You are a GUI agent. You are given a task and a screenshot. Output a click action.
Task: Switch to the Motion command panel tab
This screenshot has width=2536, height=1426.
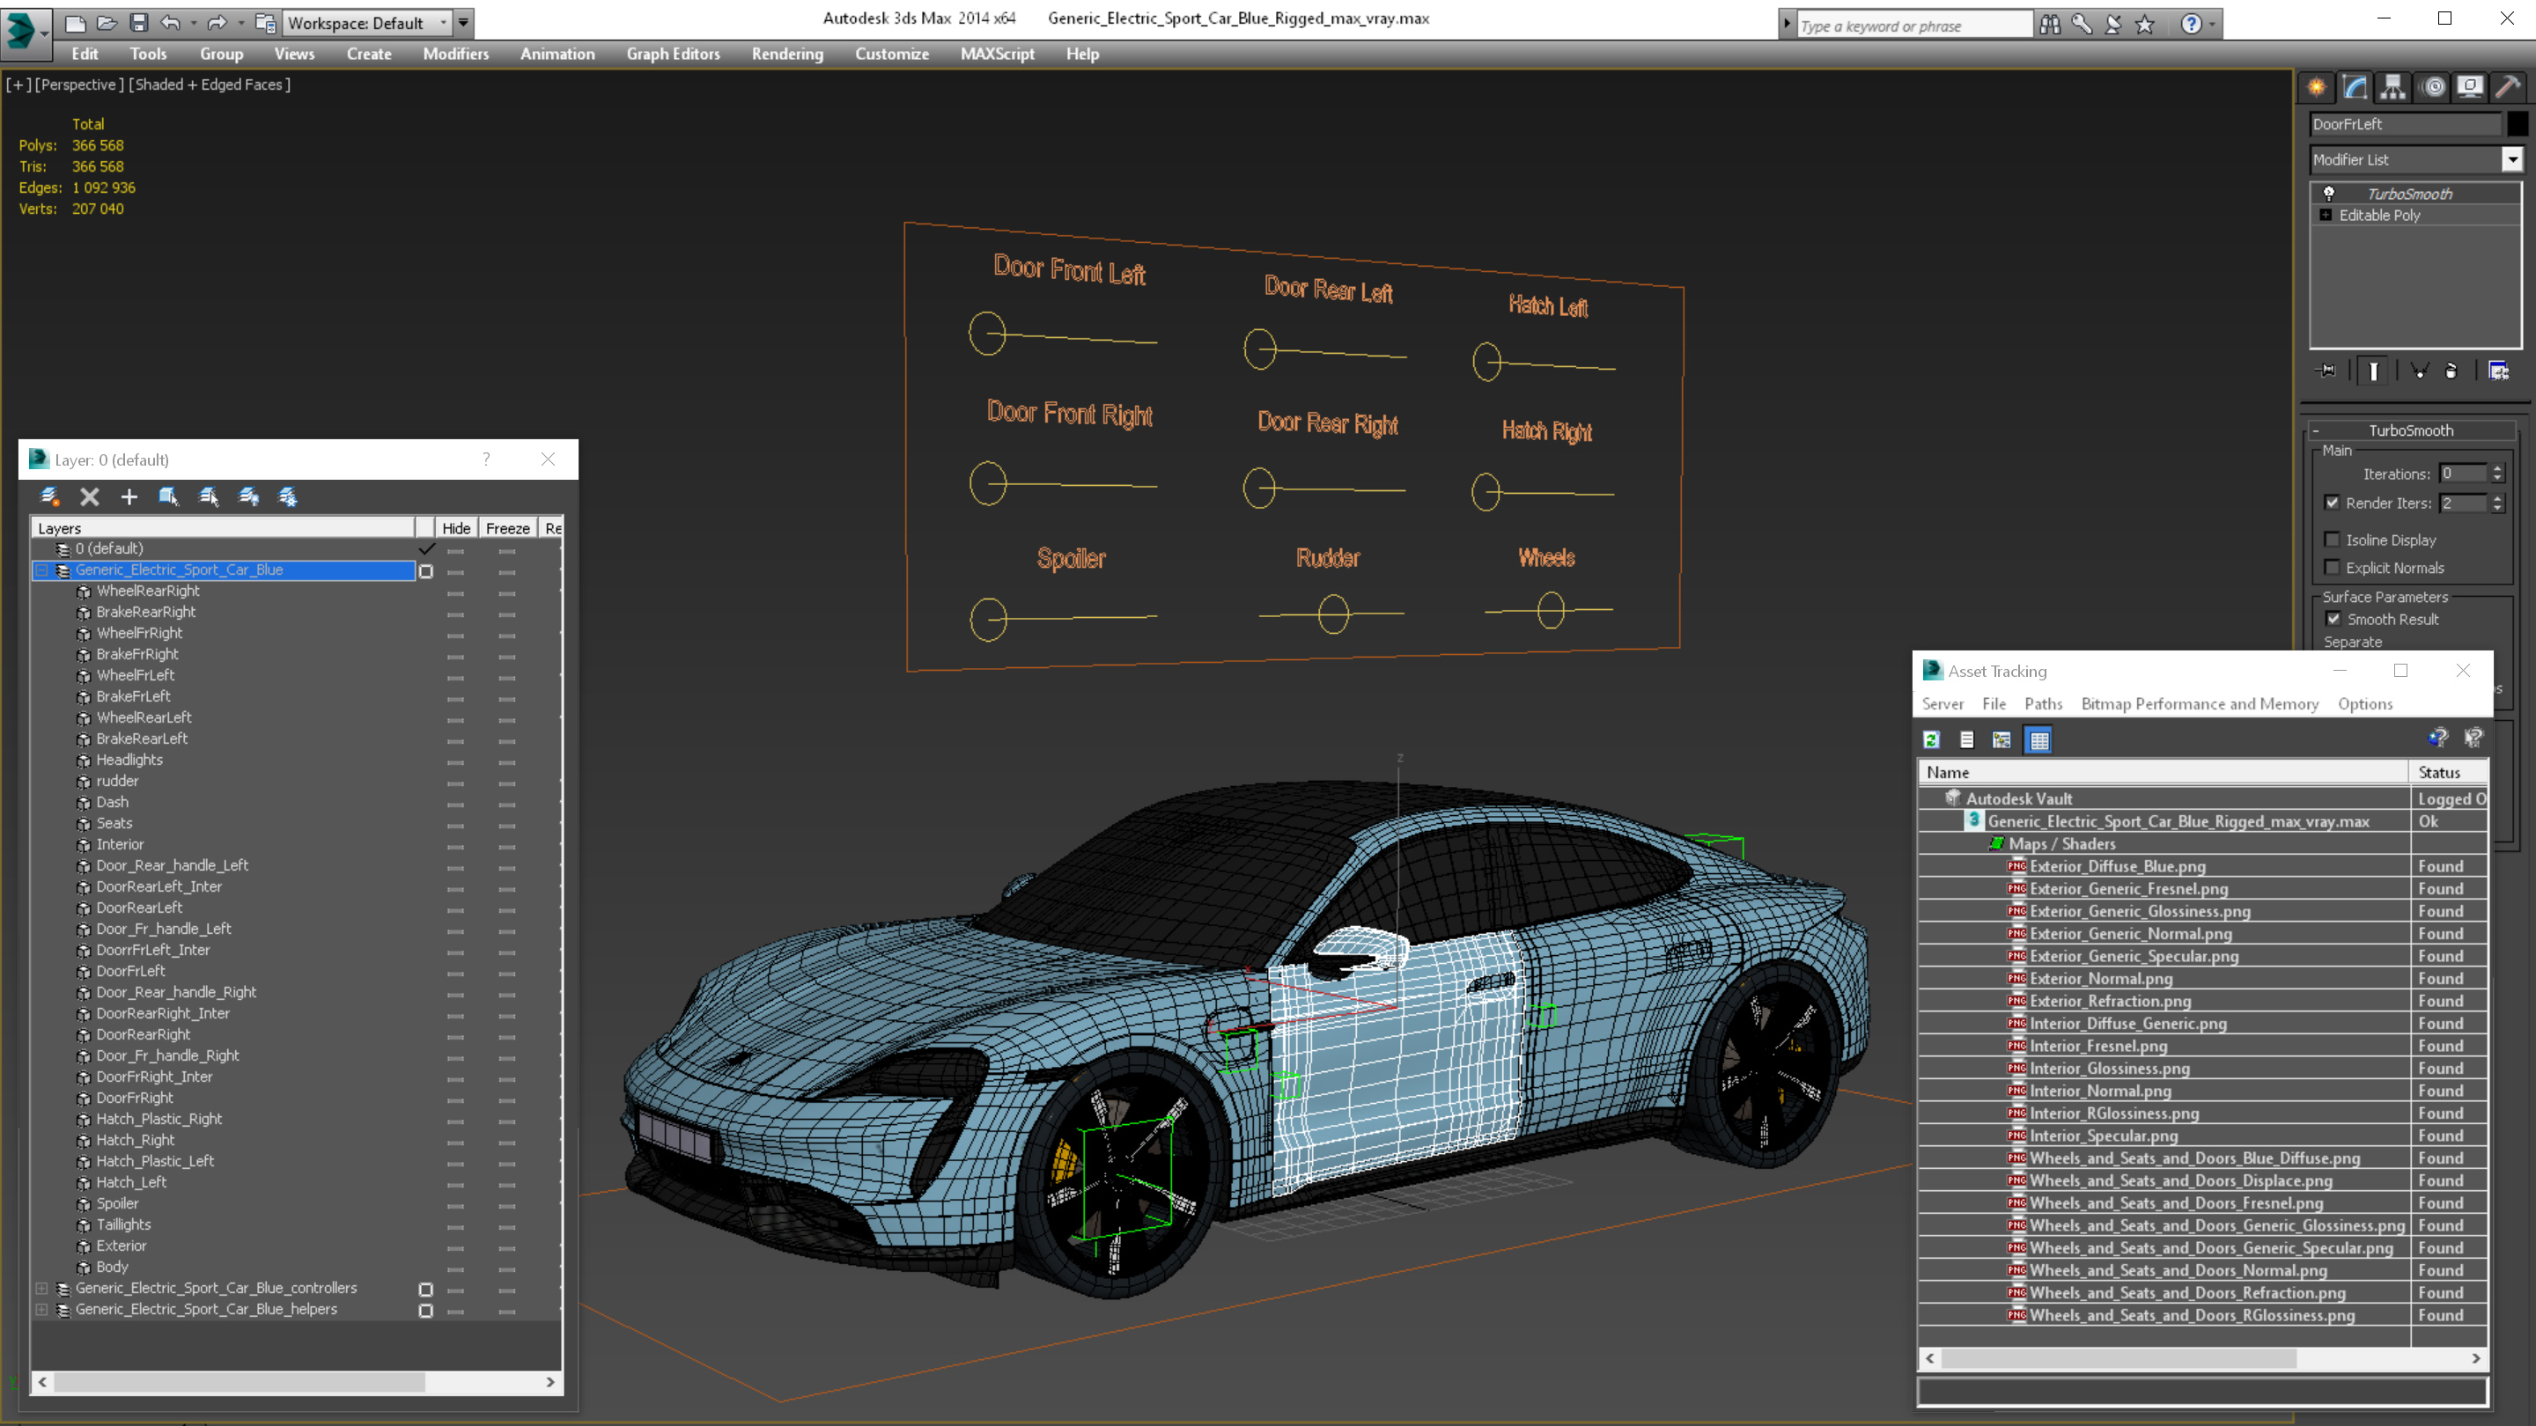(2433, 88)
